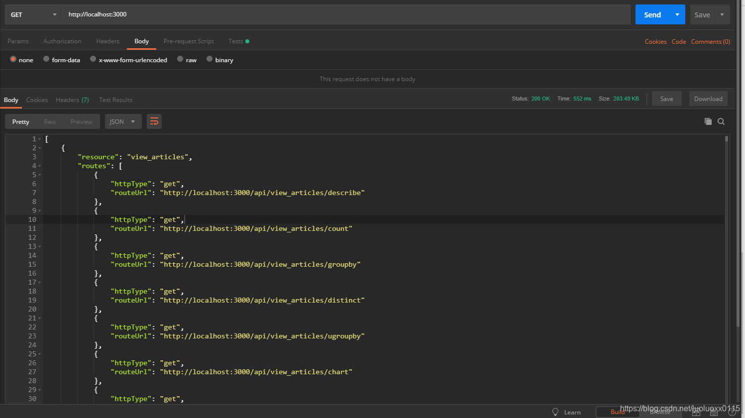This screenshot has width=745, height=418.
Task: Select the none body type radio
Action: pos(13,59)
